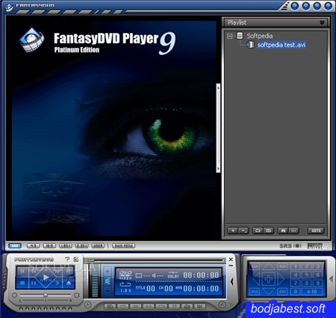Screen dimensions: 336x318
Task: Navigate up with the remote up arrow
Action: point(268,267)
